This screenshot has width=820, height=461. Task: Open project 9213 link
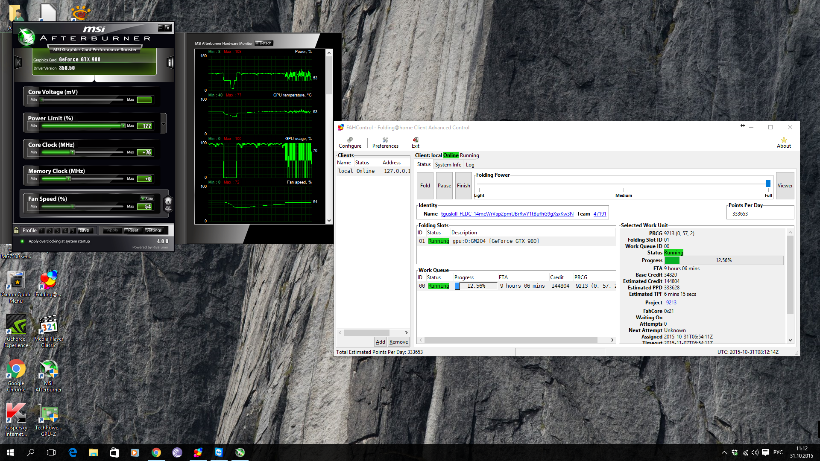pyautogui.click(x=671, y=303)
